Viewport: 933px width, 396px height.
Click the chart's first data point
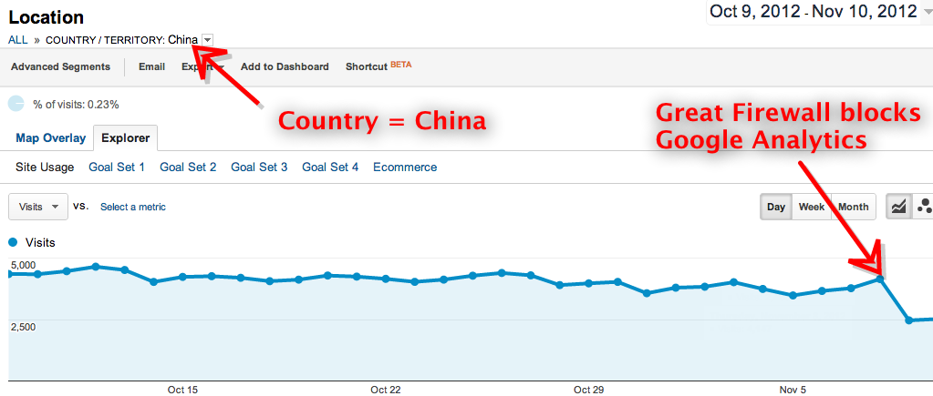[x=9, y=274]
